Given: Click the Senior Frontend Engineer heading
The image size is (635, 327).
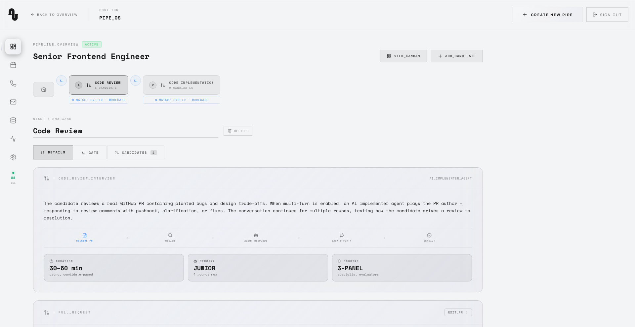Looking at the screenshot, I should pos(91,56).
